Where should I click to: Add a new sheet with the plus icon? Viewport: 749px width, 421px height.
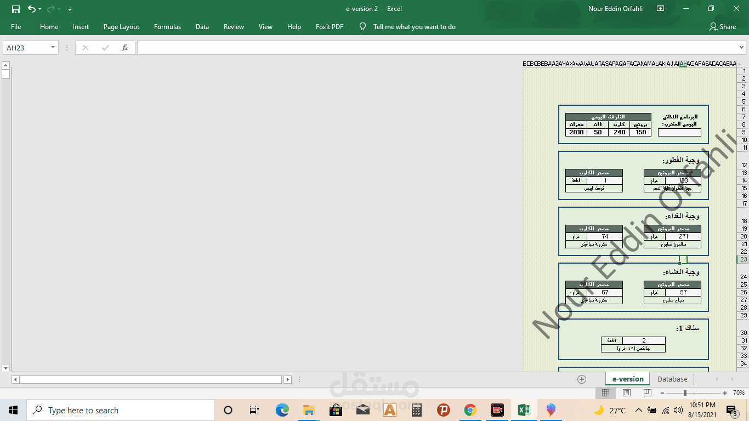[x=582, y=379]
